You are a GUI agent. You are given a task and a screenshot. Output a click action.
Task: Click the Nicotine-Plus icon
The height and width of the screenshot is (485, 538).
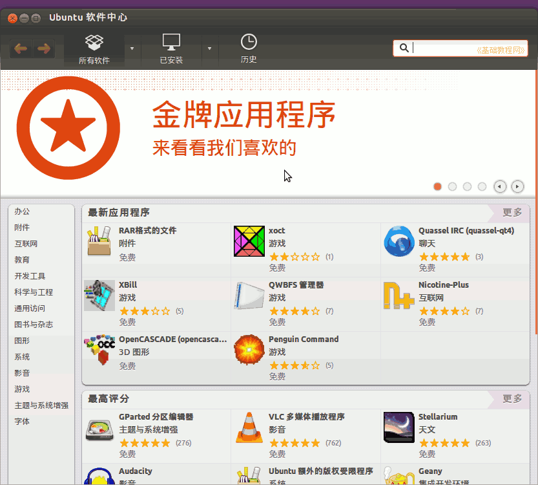click(398, 296)
